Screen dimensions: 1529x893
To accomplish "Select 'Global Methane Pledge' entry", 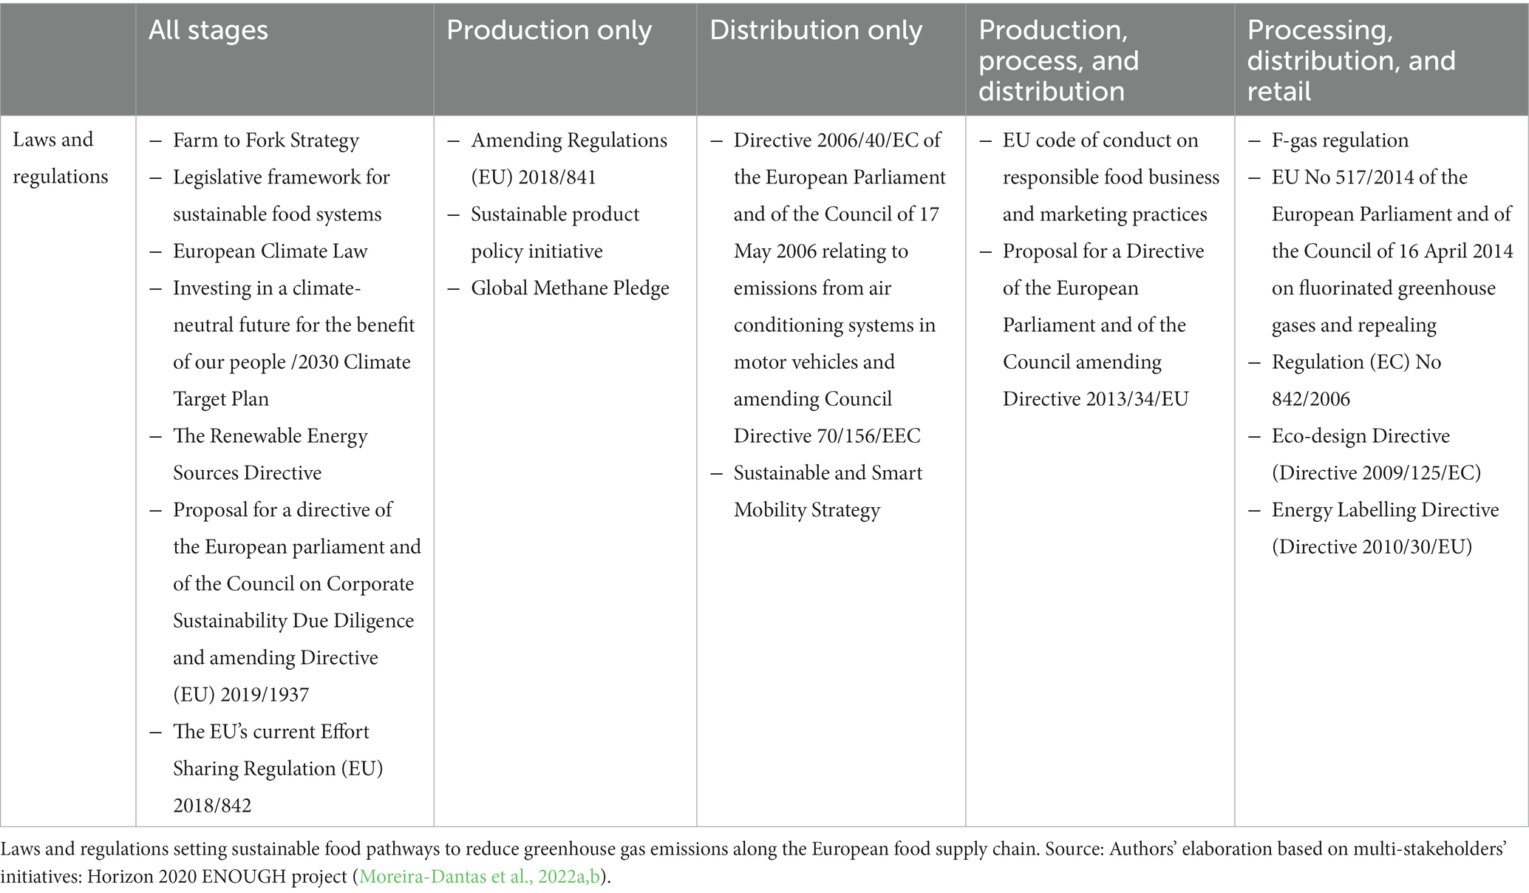I will [x=570, y=288].
